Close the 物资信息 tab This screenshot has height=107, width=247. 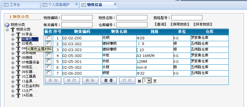click(115, 4)
